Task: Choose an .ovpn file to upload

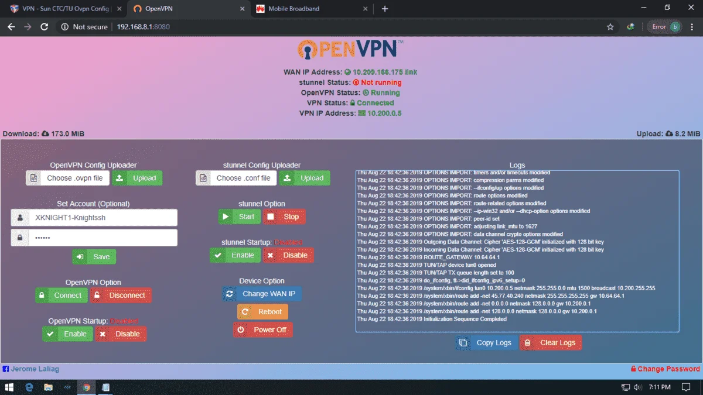Action: click(x=67, y=178)
